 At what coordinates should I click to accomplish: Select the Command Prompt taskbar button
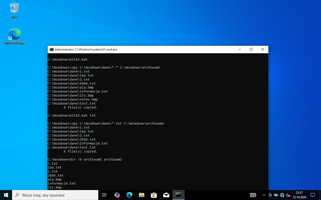click(x=178, y=195)
